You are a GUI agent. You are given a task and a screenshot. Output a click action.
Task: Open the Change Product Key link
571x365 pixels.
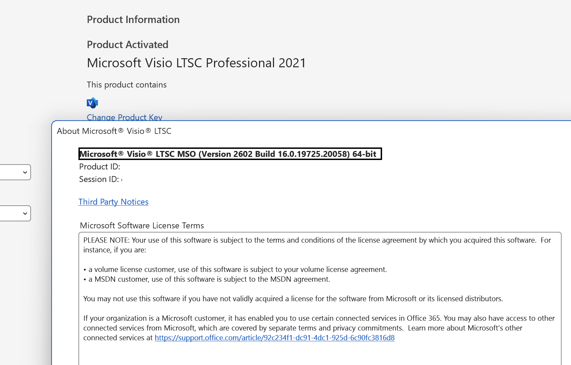124,117
